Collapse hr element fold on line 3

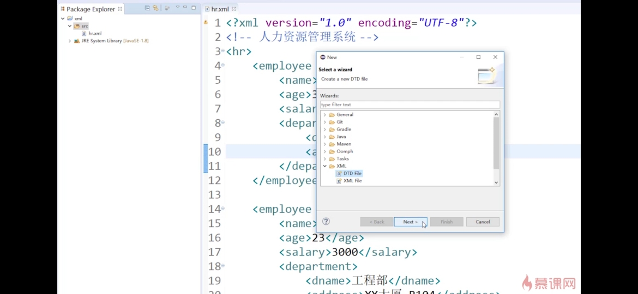click(x=223, y=51)
